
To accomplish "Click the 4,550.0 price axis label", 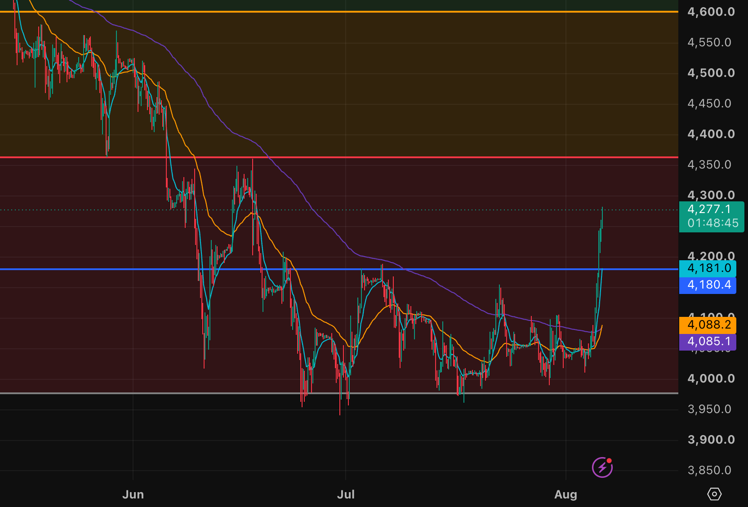I will pyautogui.click(x=709, y=42).
